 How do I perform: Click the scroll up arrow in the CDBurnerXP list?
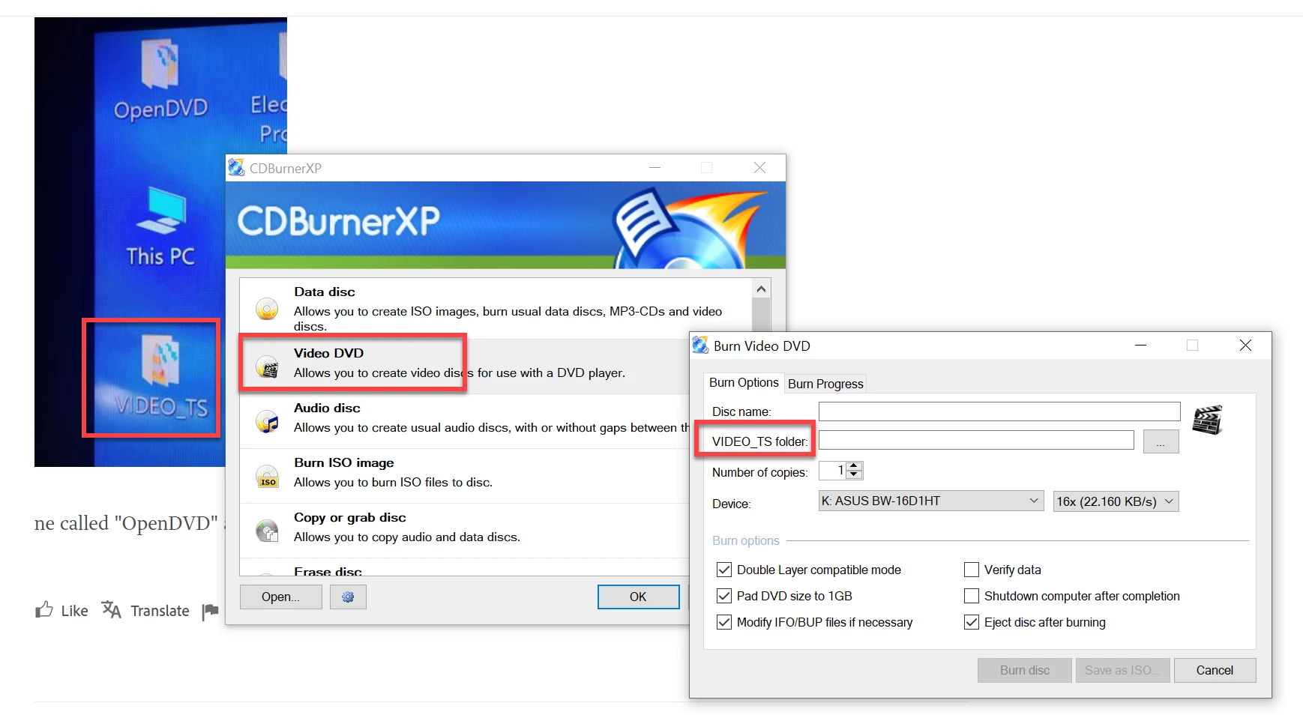[x=761, y=289]
